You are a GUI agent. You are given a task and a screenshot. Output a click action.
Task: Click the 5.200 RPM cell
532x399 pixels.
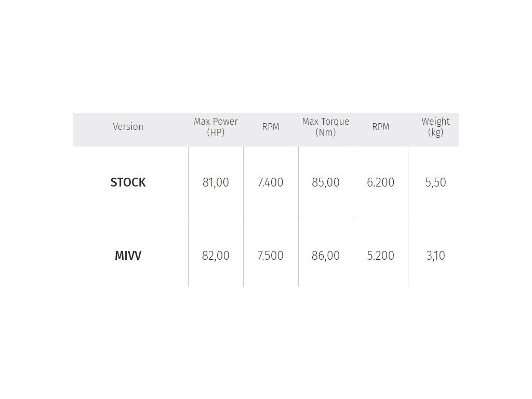381,256
